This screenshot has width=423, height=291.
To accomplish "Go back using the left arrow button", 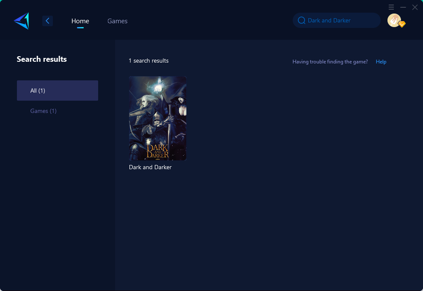I will 47,21.
